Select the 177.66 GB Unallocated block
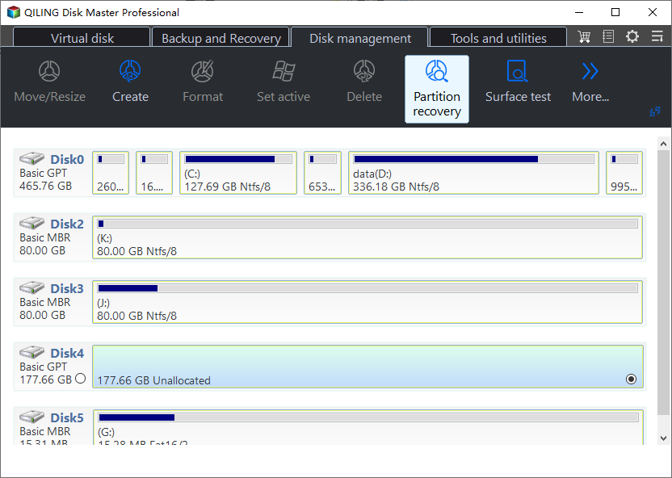Screen dimensions: 672x478 click(367, 367)
